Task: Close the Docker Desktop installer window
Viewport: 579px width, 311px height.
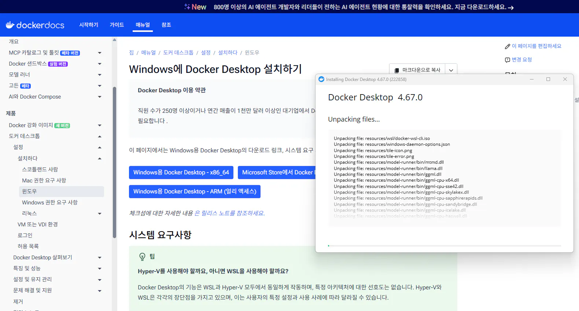Action: [x=565, y=79]
